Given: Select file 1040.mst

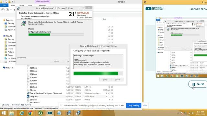Looking at the screenshot, I should pyautogui.click(x=34, y=74).
